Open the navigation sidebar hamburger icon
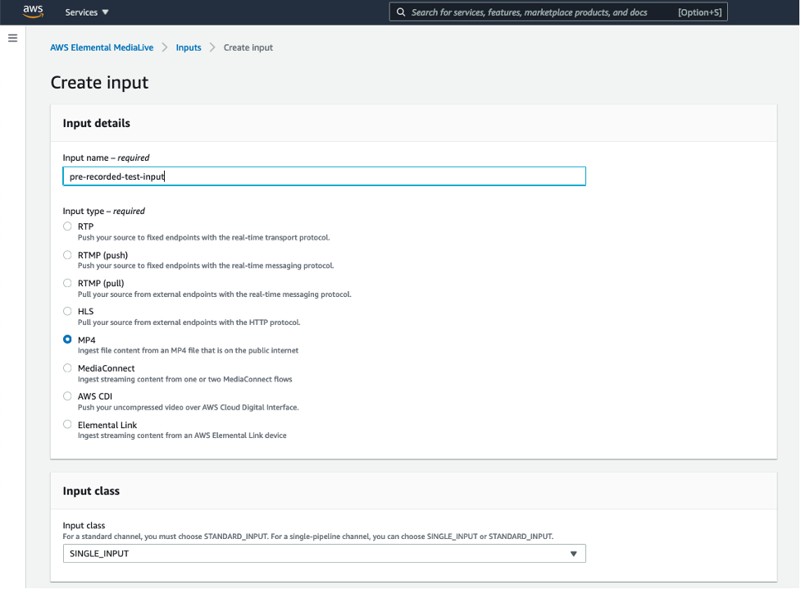This screenshot has height=589, width=801. [12, 38]
